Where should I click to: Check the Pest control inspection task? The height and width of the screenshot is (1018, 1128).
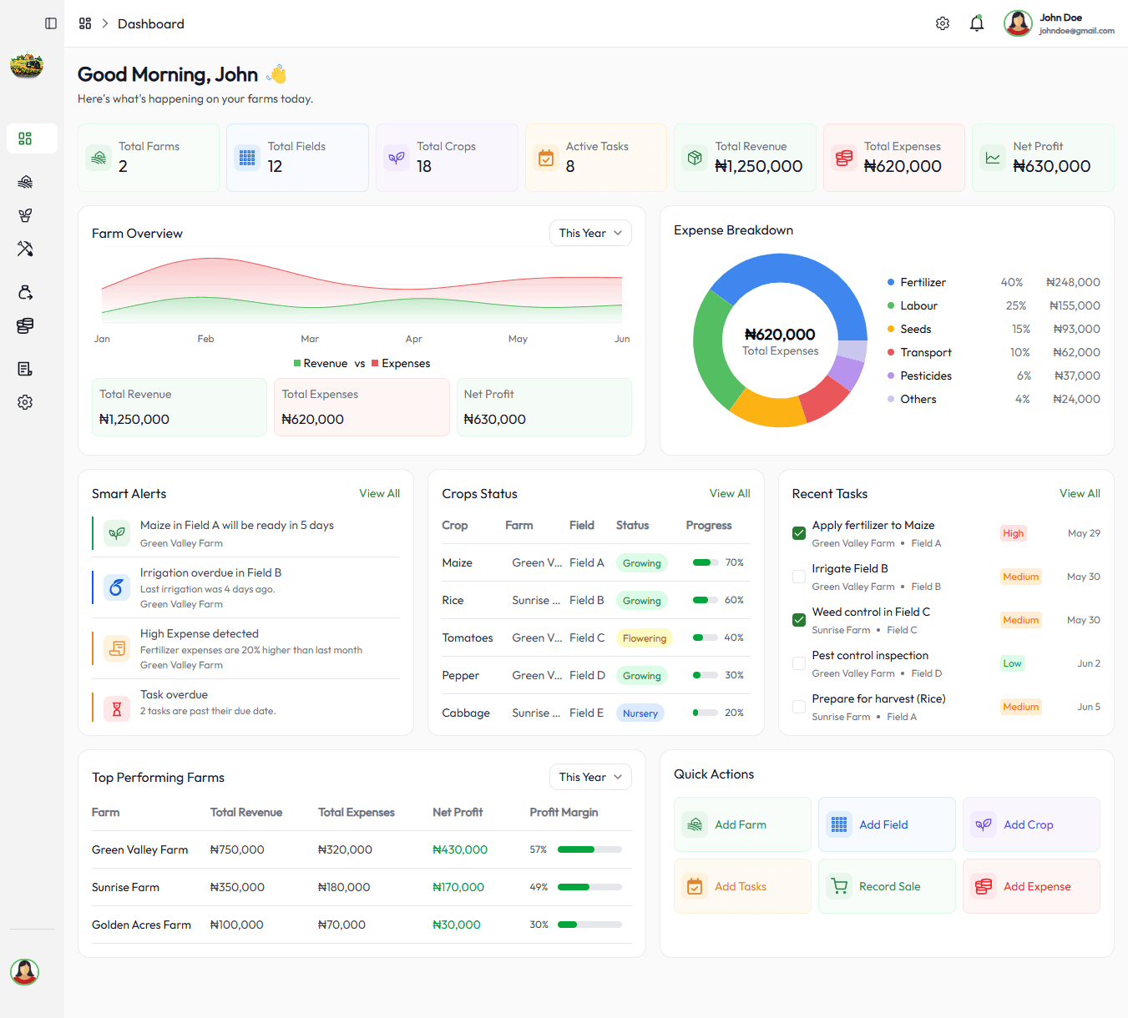pos(799,663)
